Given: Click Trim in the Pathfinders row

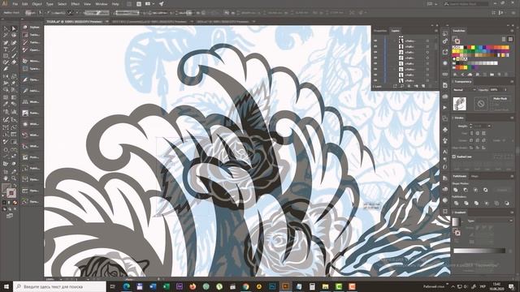Looking at the screenshot, I should [x=466, y=203].
